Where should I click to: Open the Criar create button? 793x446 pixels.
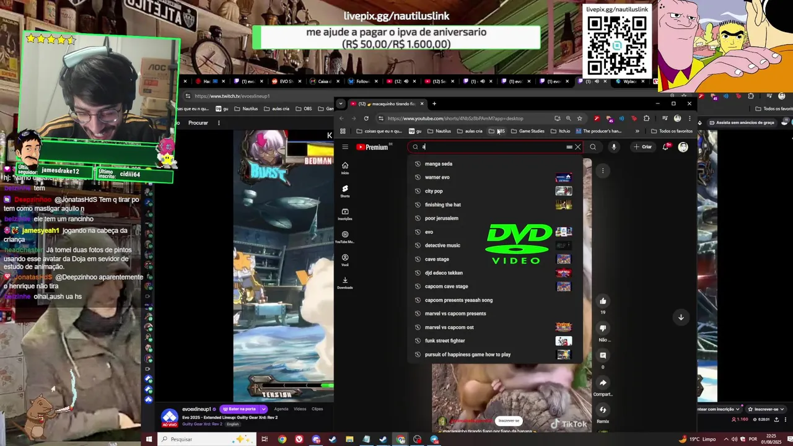click(x=642, y=147)
